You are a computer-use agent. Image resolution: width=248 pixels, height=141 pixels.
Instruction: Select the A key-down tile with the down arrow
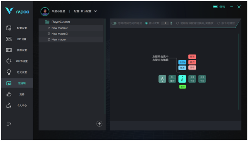click(x=162, y=79)
